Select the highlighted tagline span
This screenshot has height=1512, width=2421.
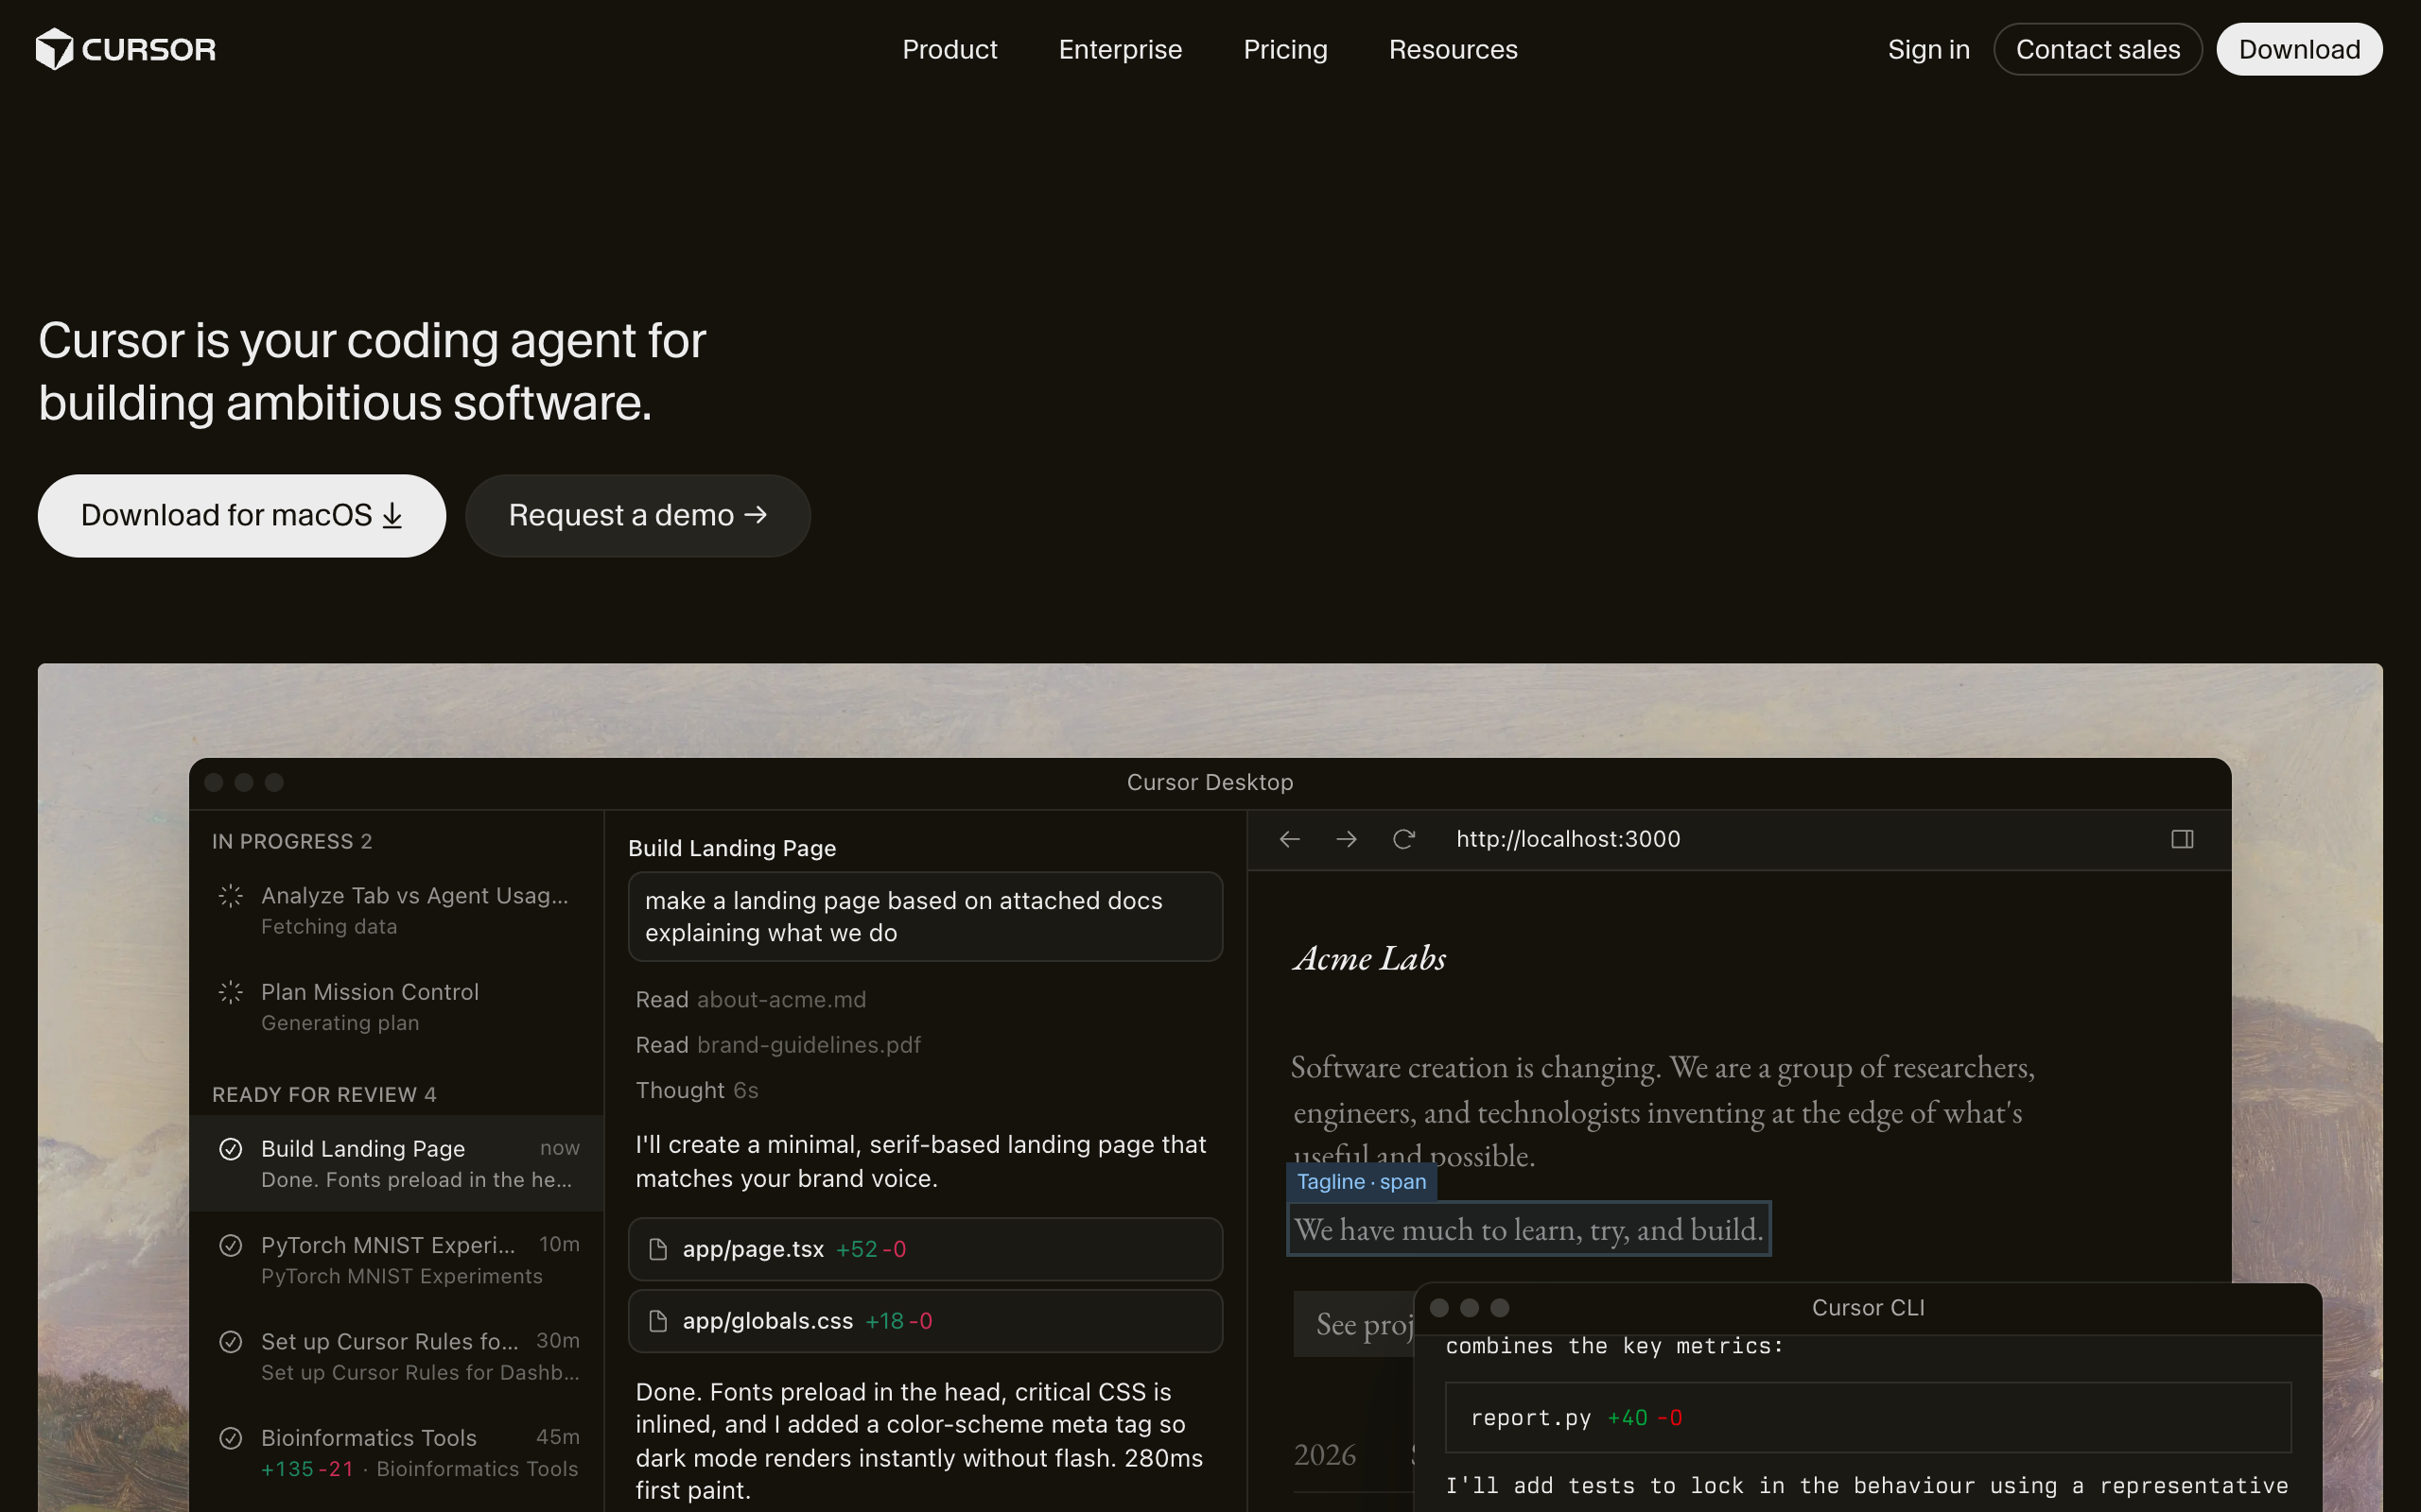point(1527,1229)
